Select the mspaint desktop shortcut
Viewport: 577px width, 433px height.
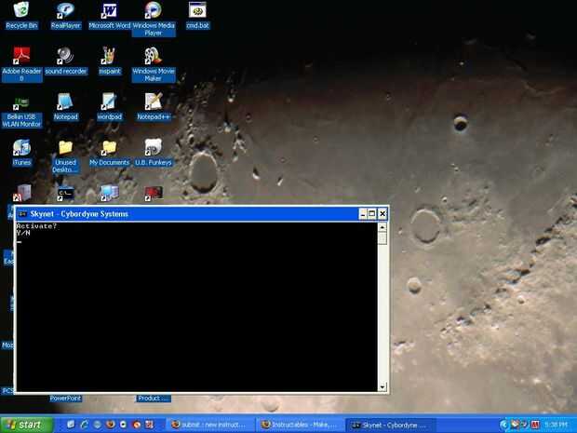tap(109, 61)
